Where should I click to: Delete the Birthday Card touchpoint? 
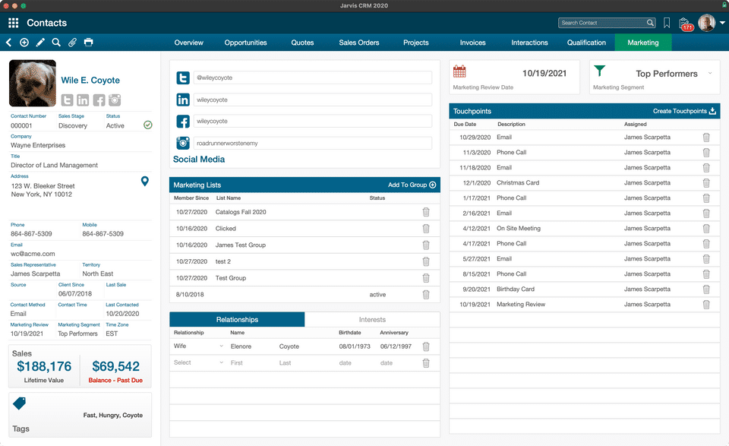coord(706,289)
